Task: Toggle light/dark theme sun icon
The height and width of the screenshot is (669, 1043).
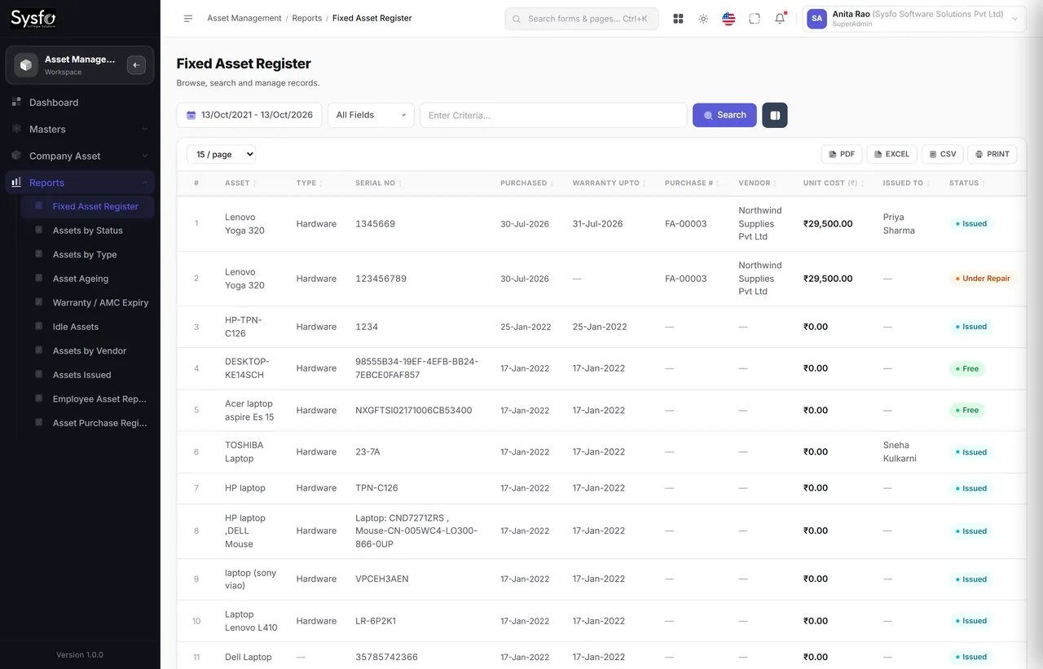Action: pos(703,19)
